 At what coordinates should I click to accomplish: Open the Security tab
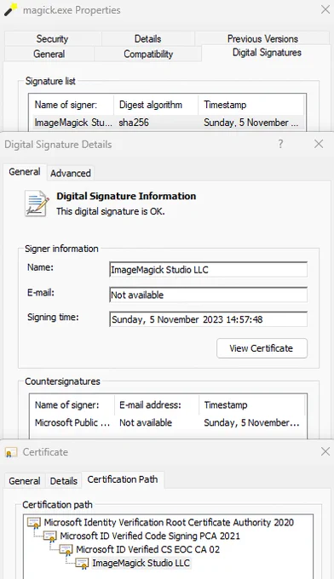[52, 39]
